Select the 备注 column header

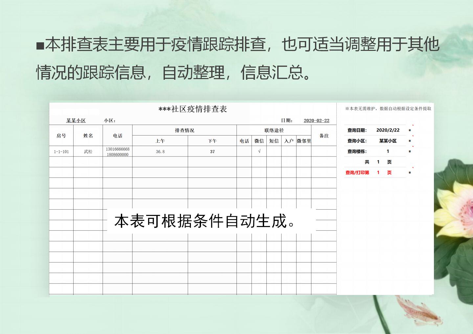(x=324, y=136)
